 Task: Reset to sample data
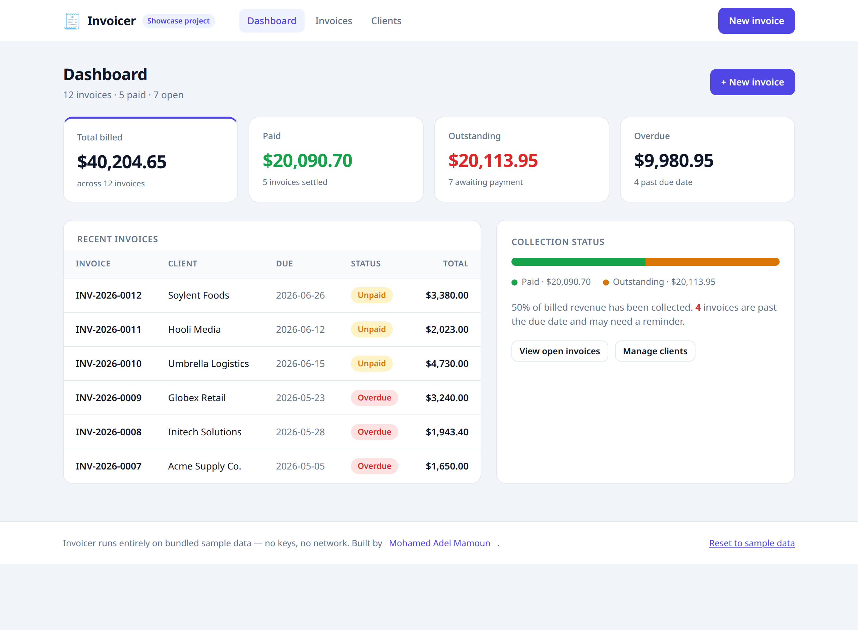pyautogui.click(x=751, y=543)
